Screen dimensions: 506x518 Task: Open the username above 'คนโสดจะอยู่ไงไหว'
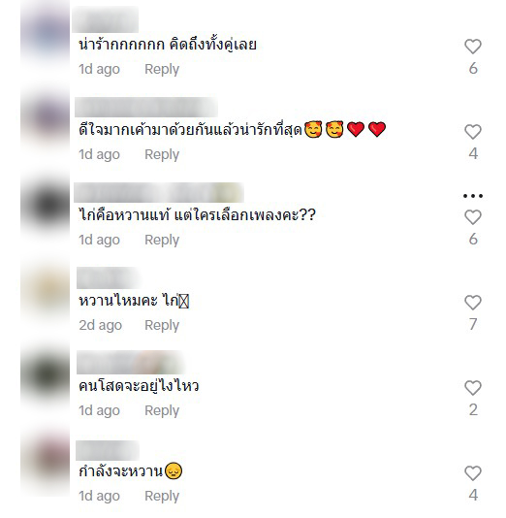(130, 363)
